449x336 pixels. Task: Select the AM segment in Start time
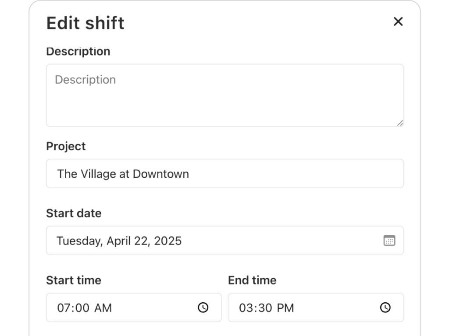[103, 308]
